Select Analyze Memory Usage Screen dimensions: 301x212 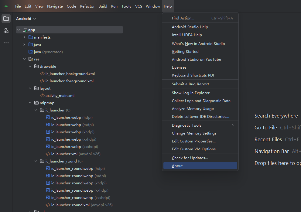tap(200, 109)
